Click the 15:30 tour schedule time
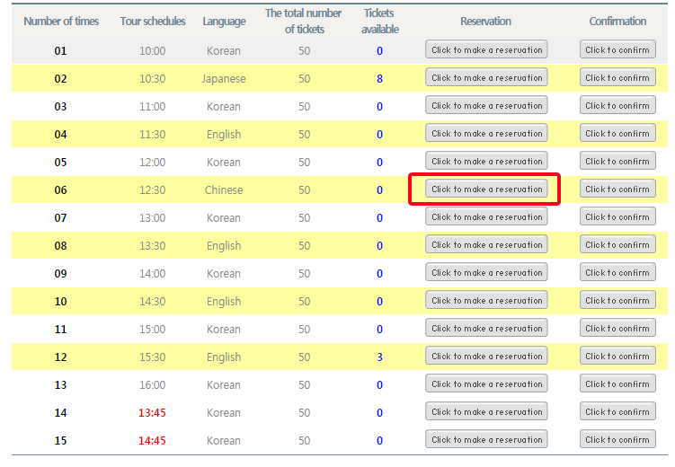675x467 pixels. pyautogui.click(x=152, y=357)
